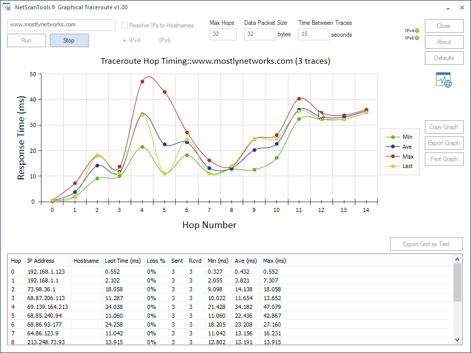Select the IPv4 radio button
This screenshot has height=353, width=471.
124,40
